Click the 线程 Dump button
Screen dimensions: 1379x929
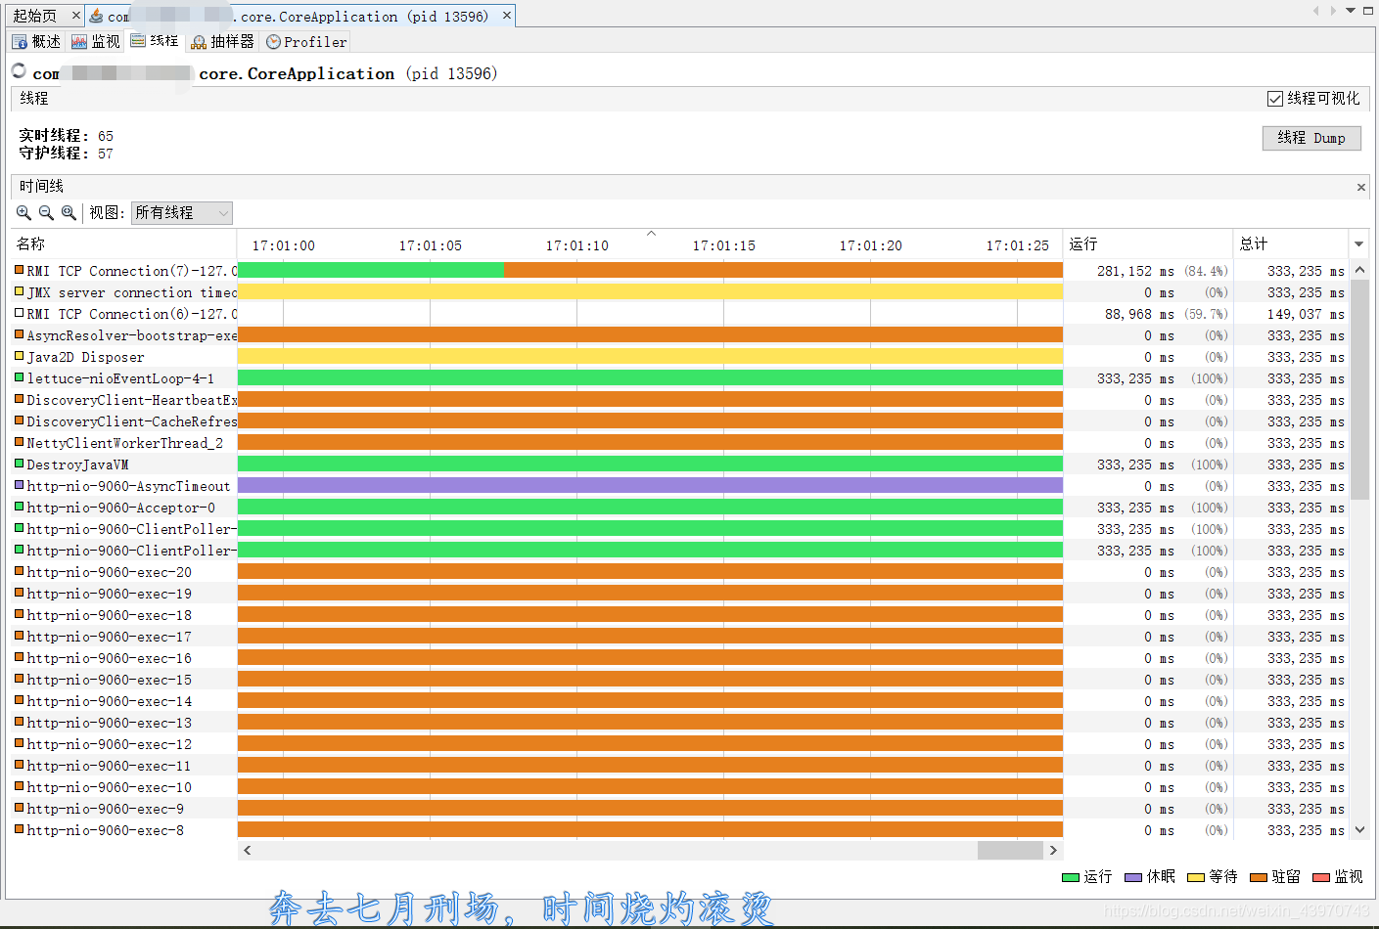pyautogui.click(x=1310, y=138)
